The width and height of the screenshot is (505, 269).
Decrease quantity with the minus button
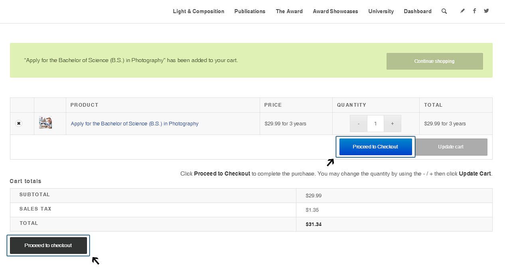click(x=358, y=123)
